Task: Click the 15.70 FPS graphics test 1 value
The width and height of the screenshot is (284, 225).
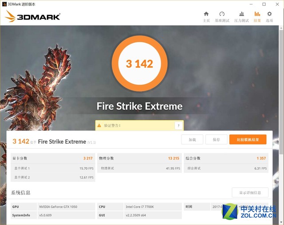Action: coord(87,169)
